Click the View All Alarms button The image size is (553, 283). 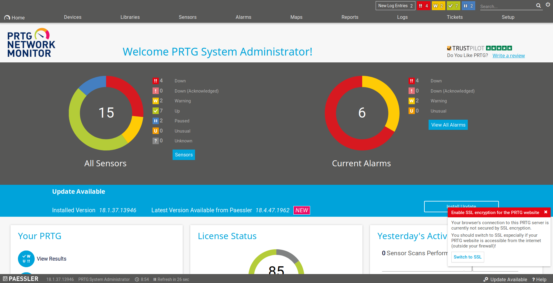point(448,125)
